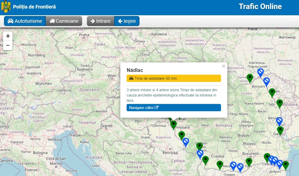The height and width of the screenshot is (176, 299).
Task: Click the green marker near Iași
Action: pos(279,103)
